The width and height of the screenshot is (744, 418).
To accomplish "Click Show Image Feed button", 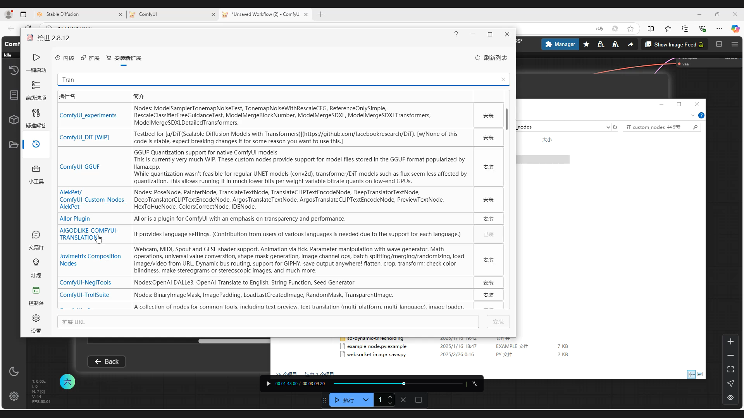I will 674,45.
